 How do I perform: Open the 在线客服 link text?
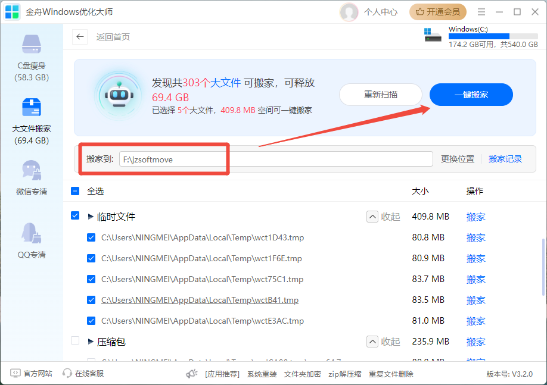(89, 374)
